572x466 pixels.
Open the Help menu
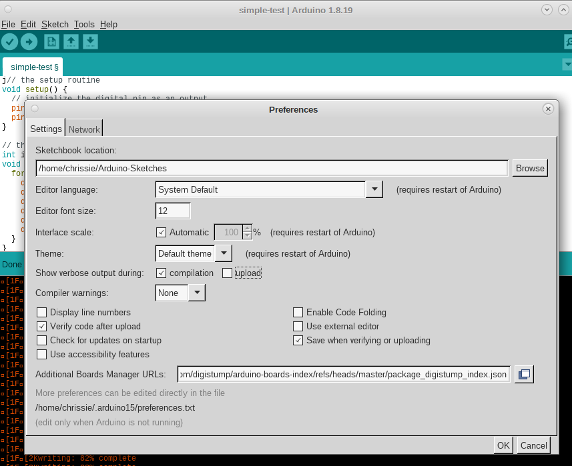pyautogui.click(x=109, y=25)
